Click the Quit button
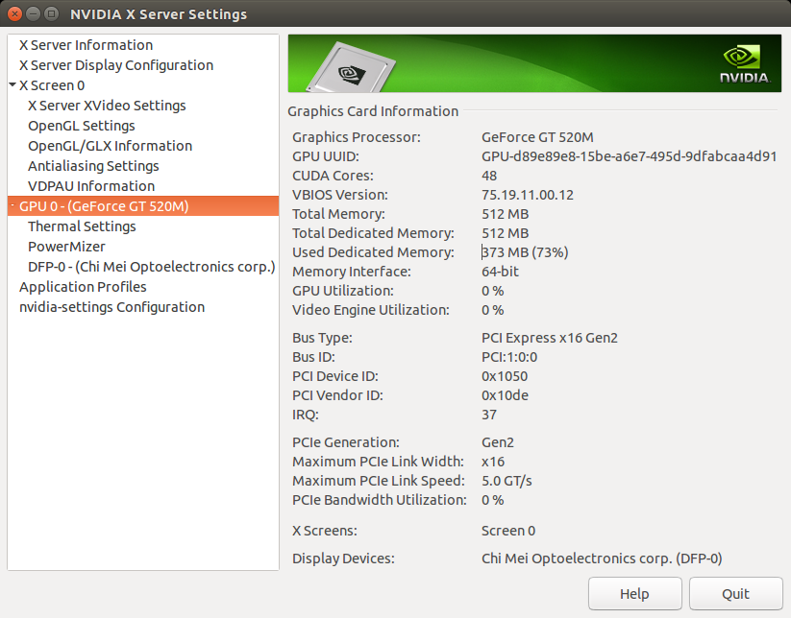791x618 pixels. pos(735,594)
